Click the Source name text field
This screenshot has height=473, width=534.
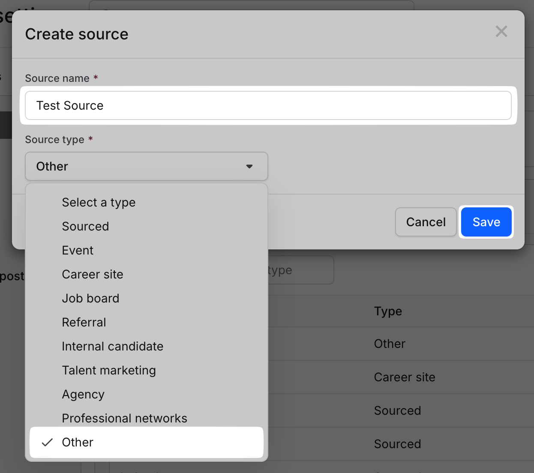pyautogui.click(x=268, y=105)
